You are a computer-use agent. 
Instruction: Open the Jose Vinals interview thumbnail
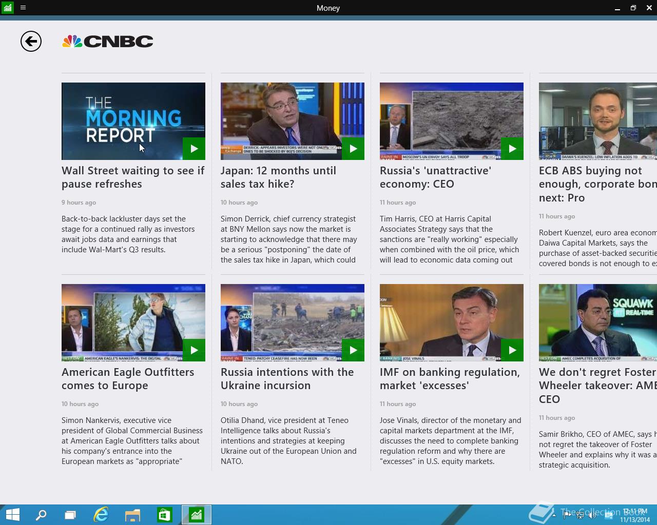[x=452, y=322]
